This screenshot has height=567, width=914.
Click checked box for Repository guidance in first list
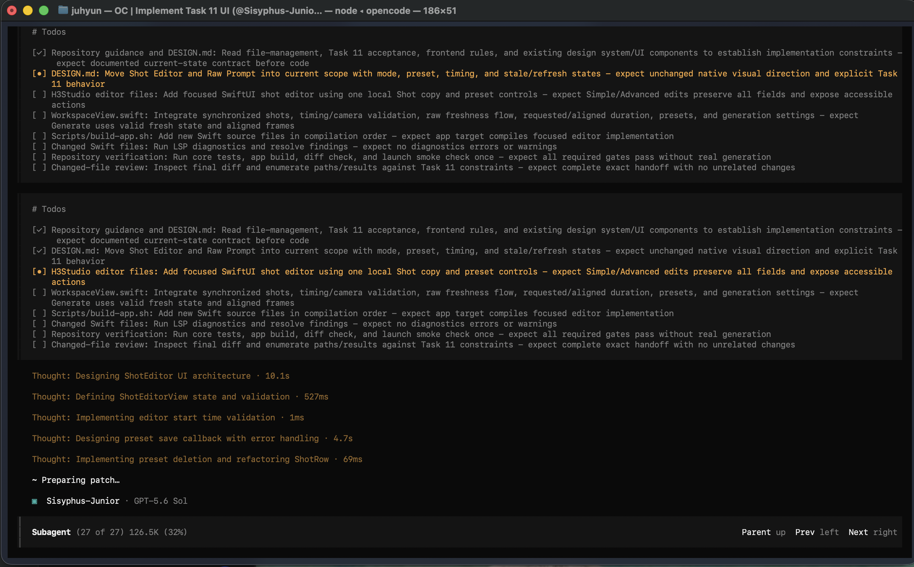(x=39, y=53)
